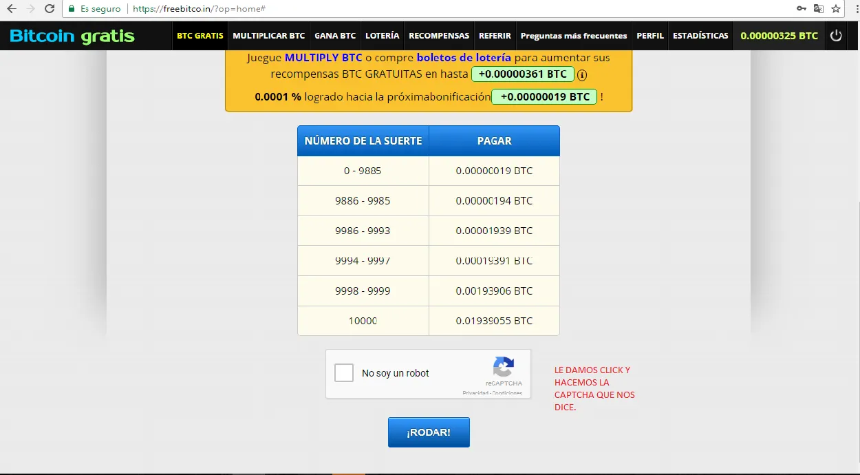Open MULTIPLICAR BTC menu item

pos(268,36)
